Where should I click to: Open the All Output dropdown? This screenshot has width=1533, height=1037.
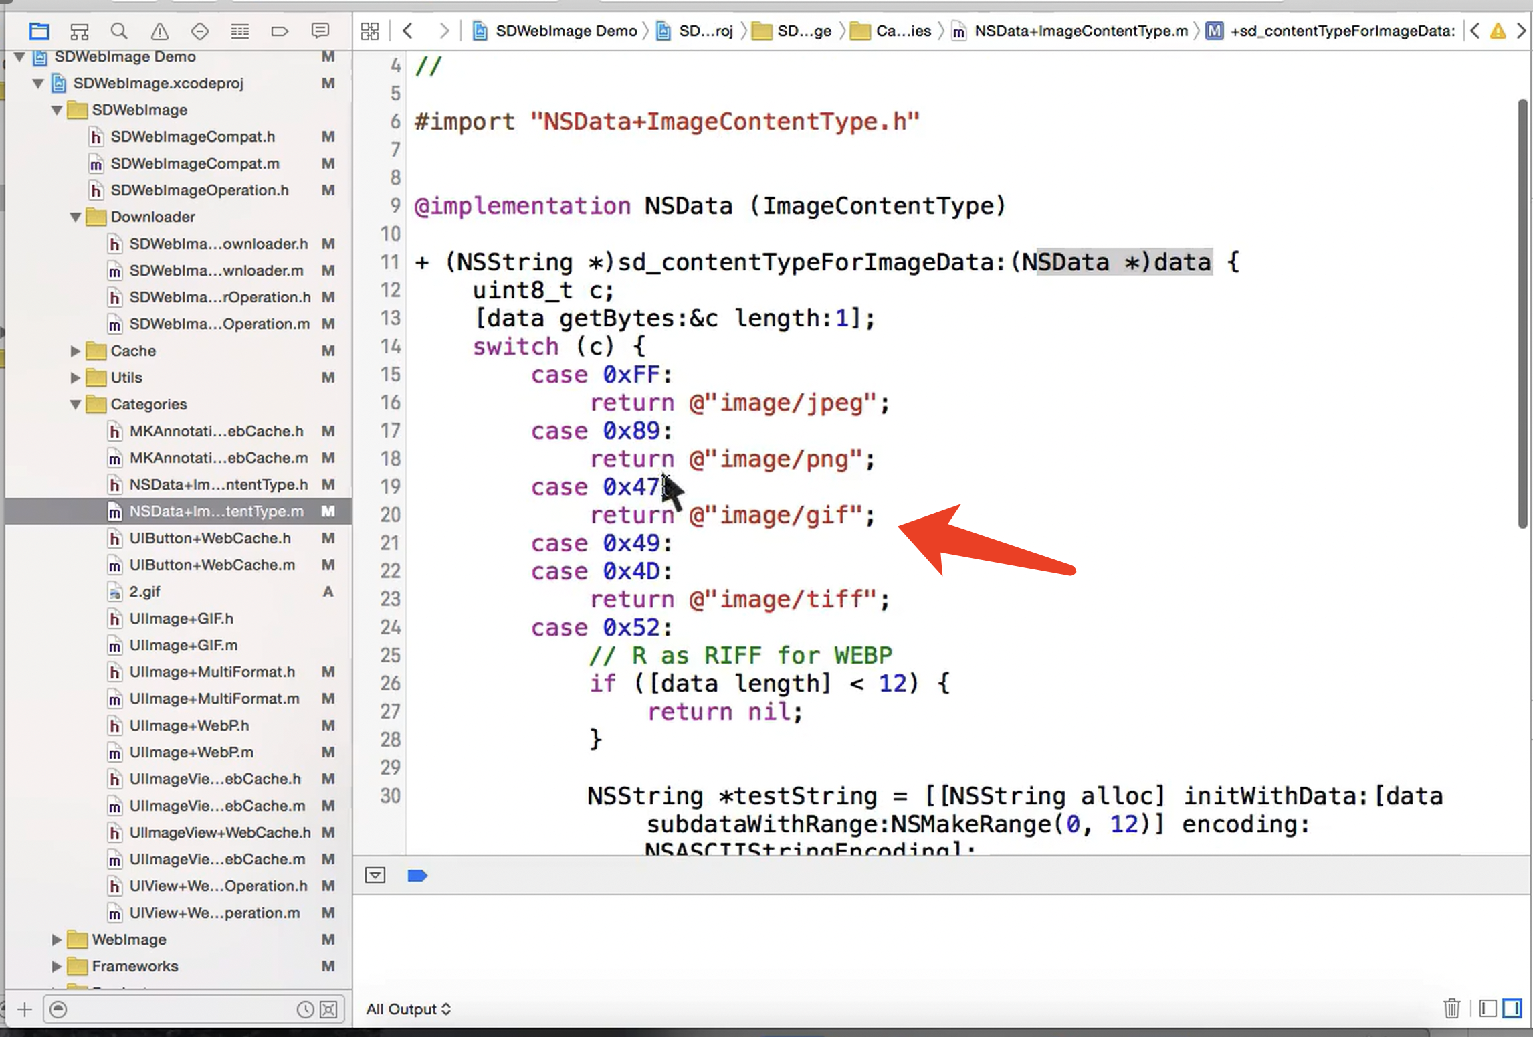[408, 1009]
